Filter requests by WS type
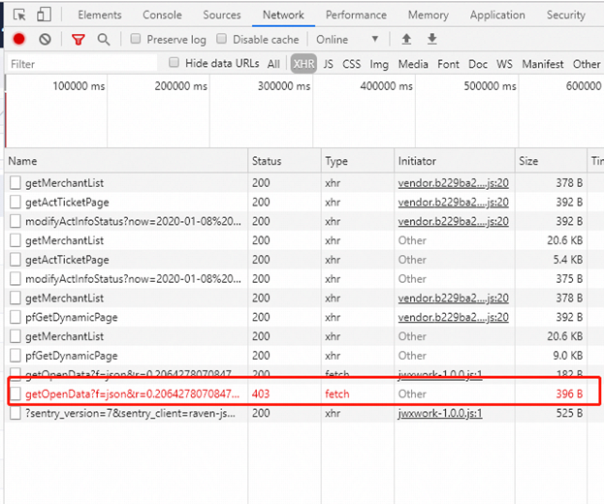This screenshot has height=504, width=604. point(504,64)
